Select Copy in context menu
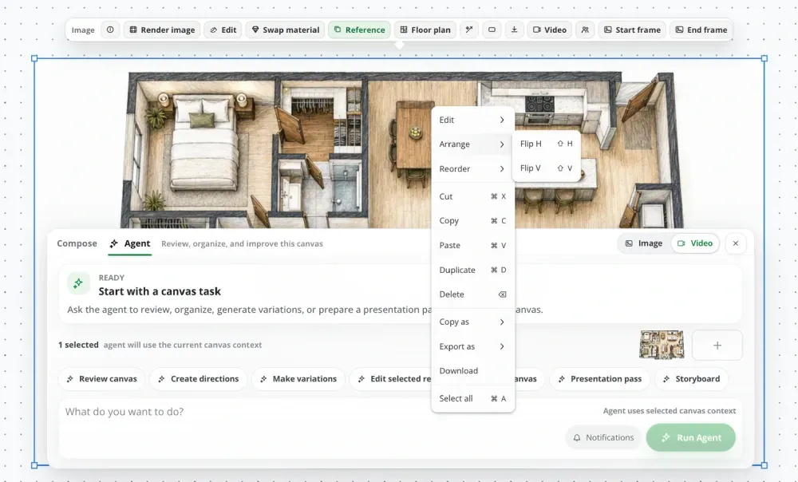 point(472,220)
